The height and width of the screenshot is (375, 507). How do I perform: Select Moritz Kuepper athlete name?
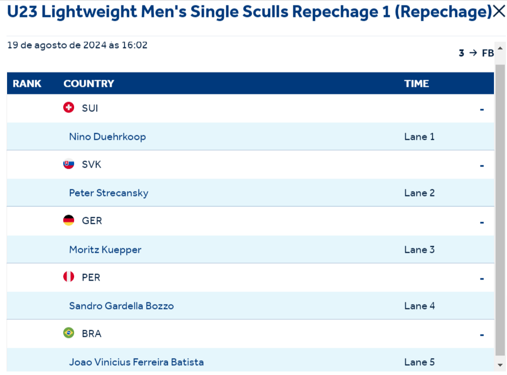pyautogui.click(x=105, y=249)
